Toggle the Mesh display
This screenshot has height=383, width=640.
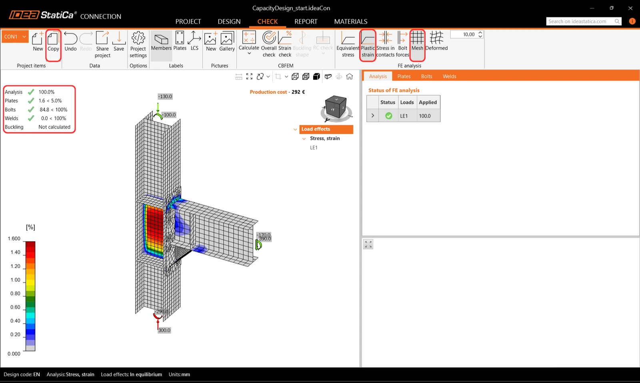pos(417,42)
